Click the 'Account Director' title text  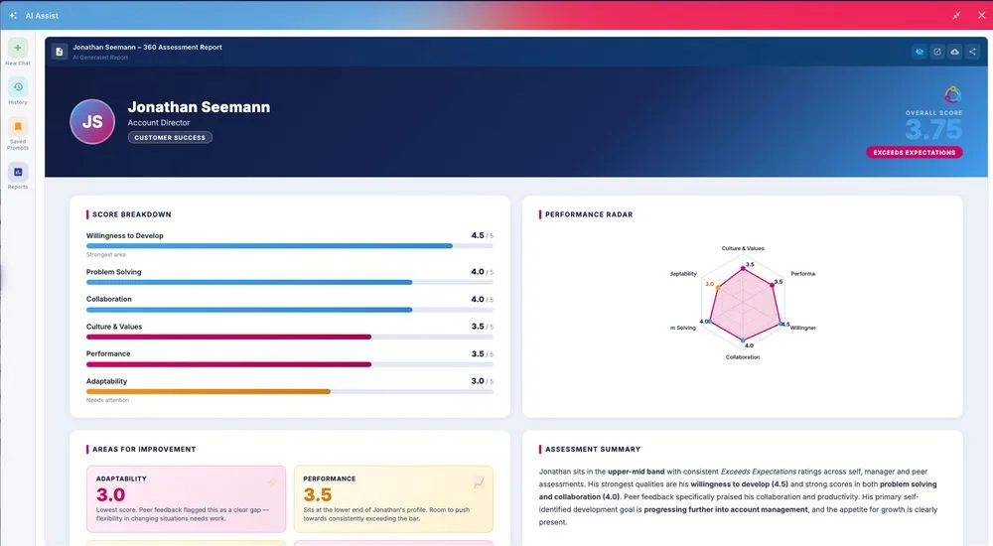(x=159, y=123)
